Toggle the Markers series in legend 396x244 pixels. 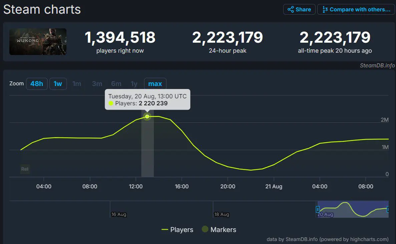pos(219,230)
